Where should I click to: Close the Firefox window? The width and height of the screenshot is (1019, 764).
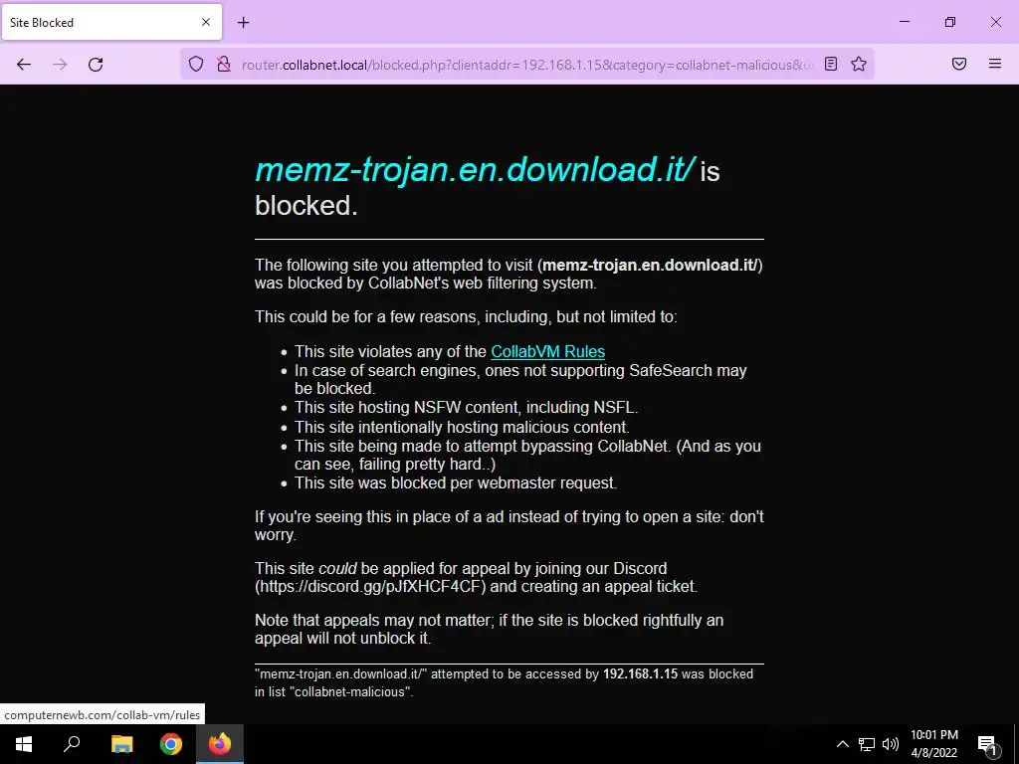tap(995, 22)
